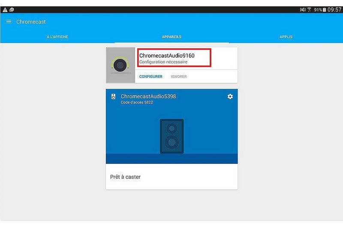Select the ChromecastAudio9160 device name
The image size is (343, 229).
pos(167,55)
